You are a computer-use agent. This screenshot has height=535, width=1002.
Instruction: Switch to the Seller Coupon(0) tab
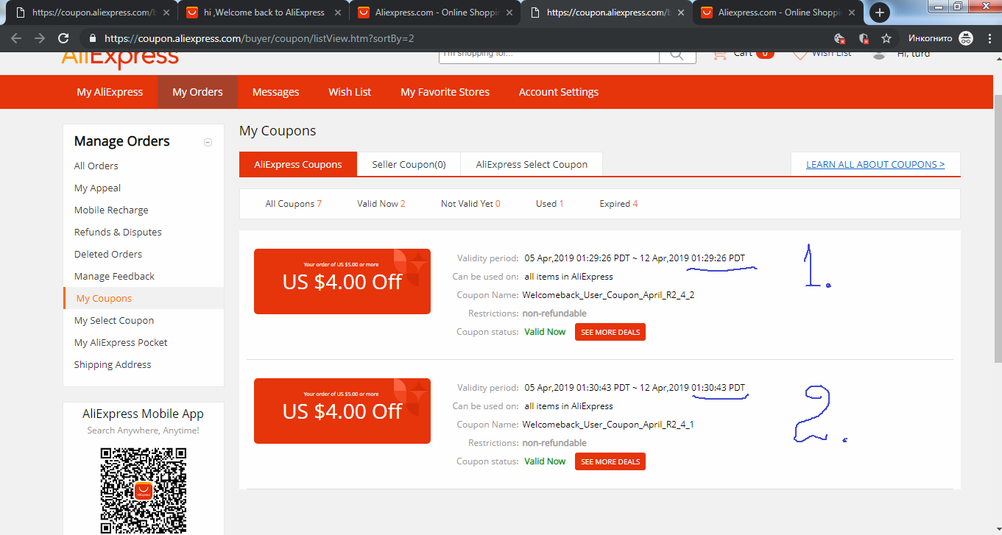(409, 164)
